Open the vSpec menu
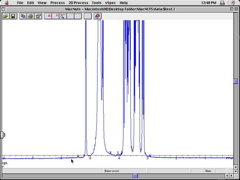 110,3
